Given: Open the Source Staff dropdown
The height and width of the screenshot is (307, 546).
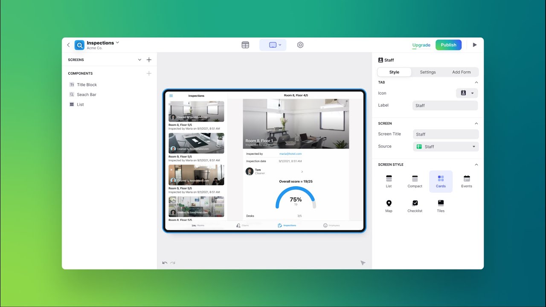Looking at the screenshot, I should click(446, 147).
